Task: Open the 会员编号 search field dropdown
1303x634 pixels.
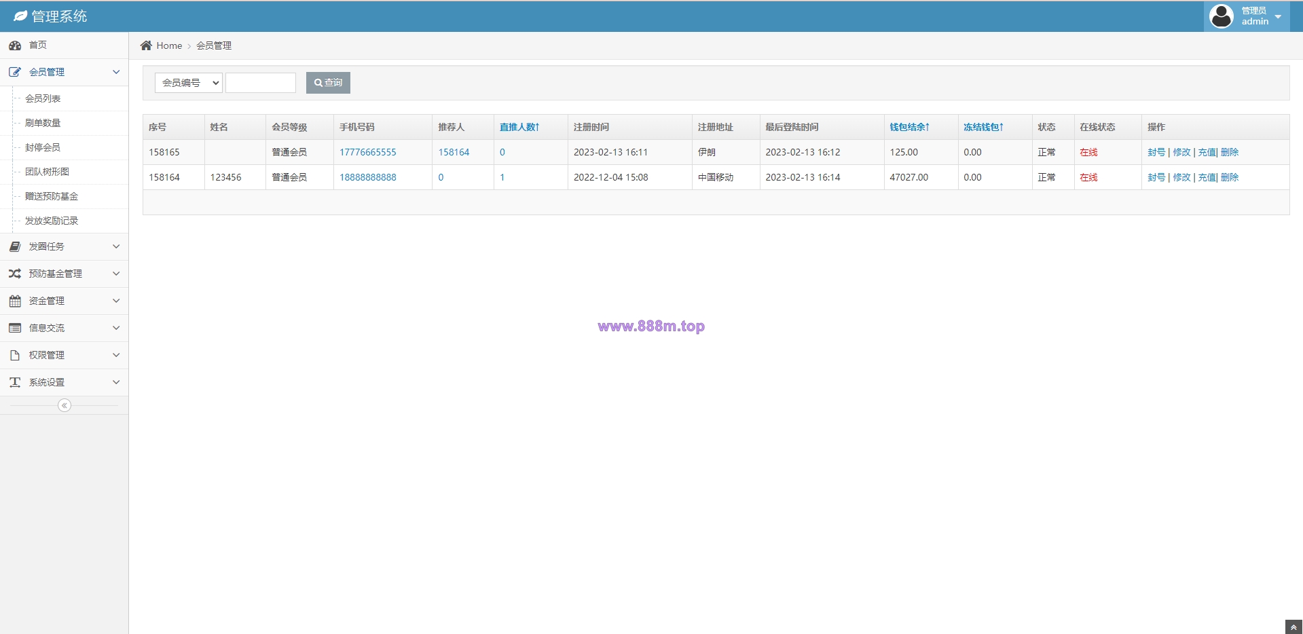Action: point(189,83)
